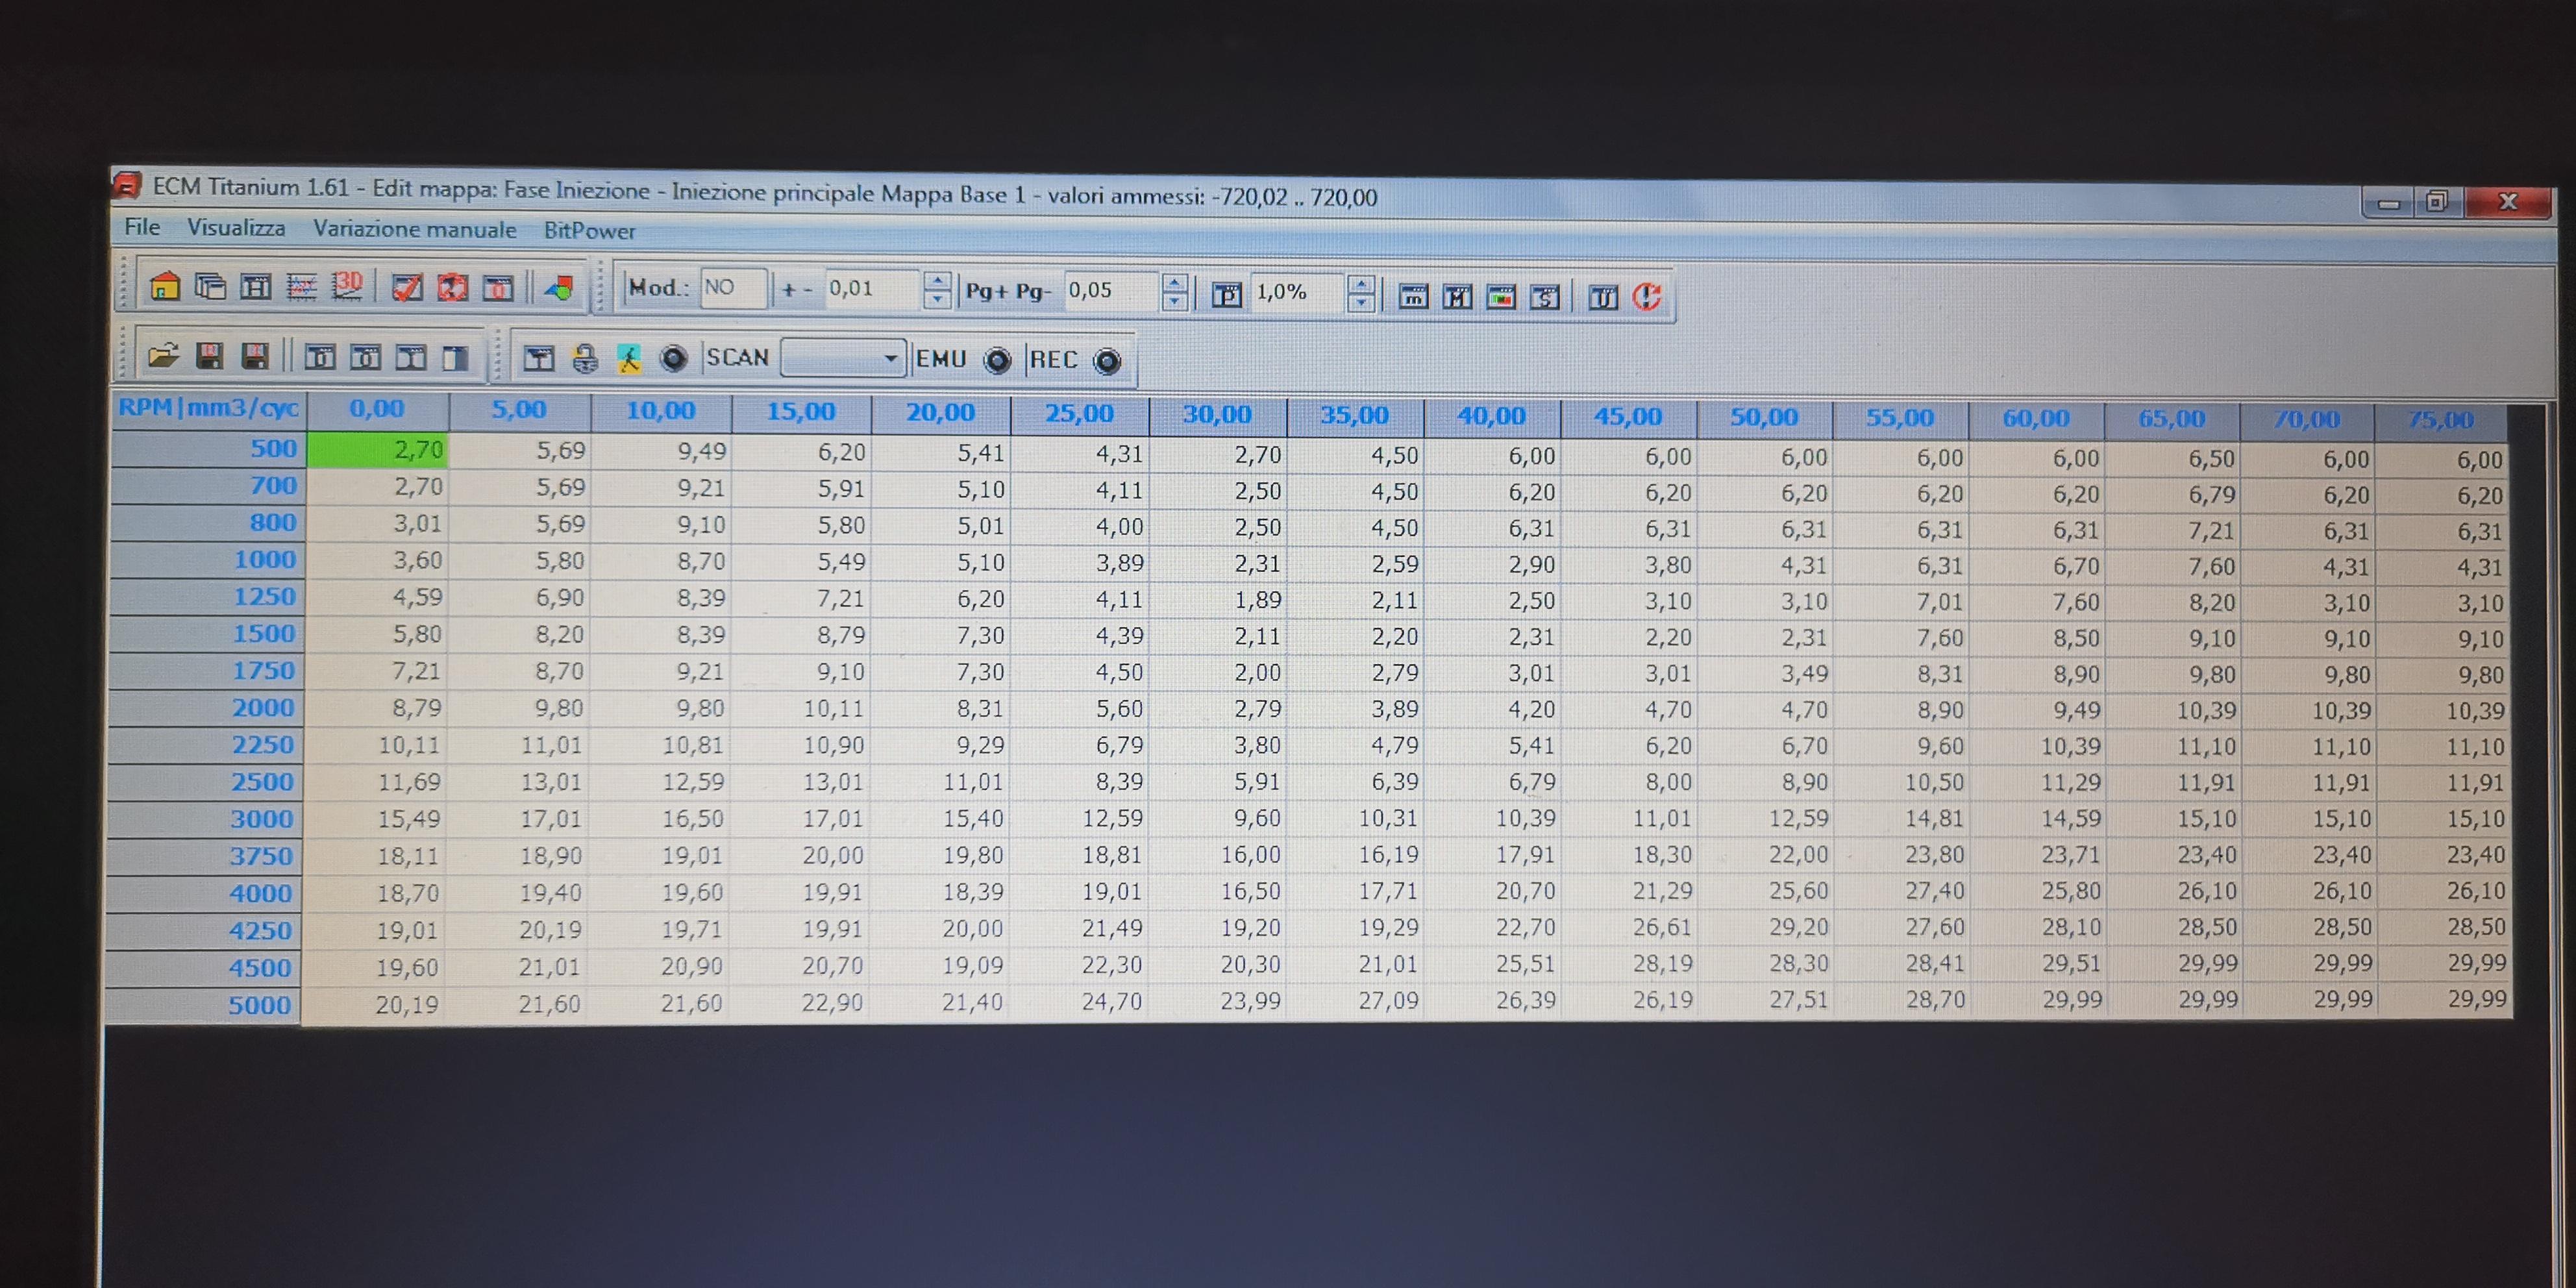
Task: Open the Visualizza menu
Action: coord(236,228)
